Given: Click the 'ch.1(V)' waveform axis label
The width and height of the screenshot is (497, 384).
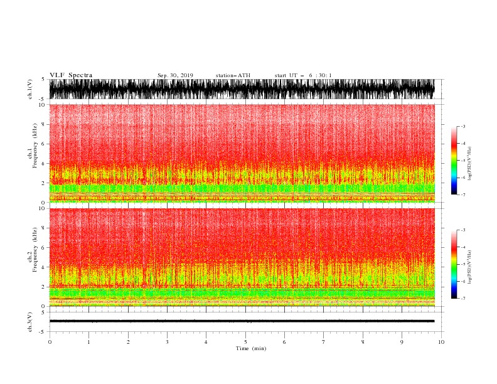Looking at the screenshot, I should 30,89.
